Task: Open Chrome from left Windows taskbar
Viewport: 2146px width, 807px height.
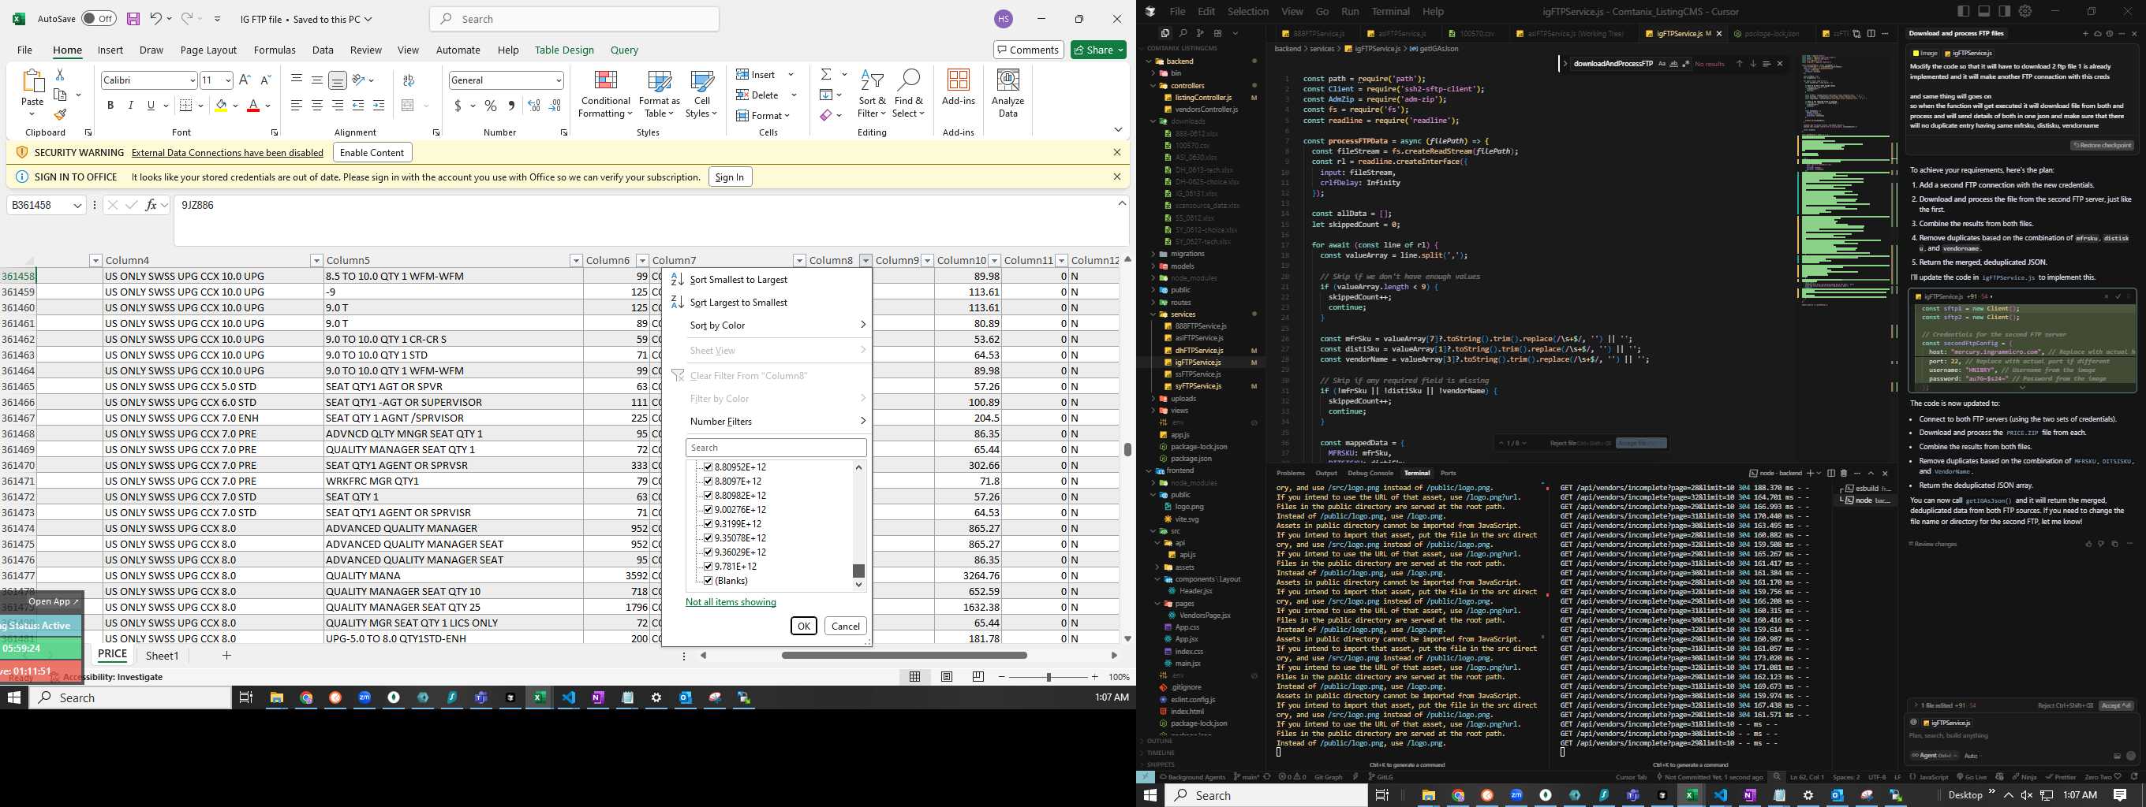Action: 306,698
